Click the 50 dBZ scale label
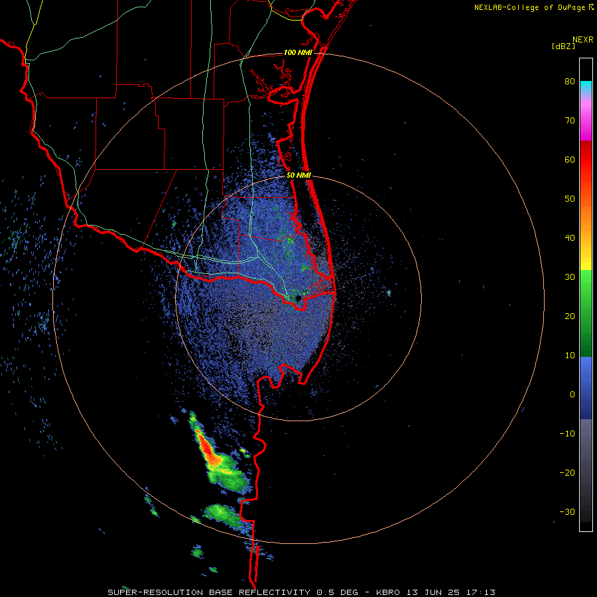The width and height of the screenshot is (597, 597). pos(570,199)
